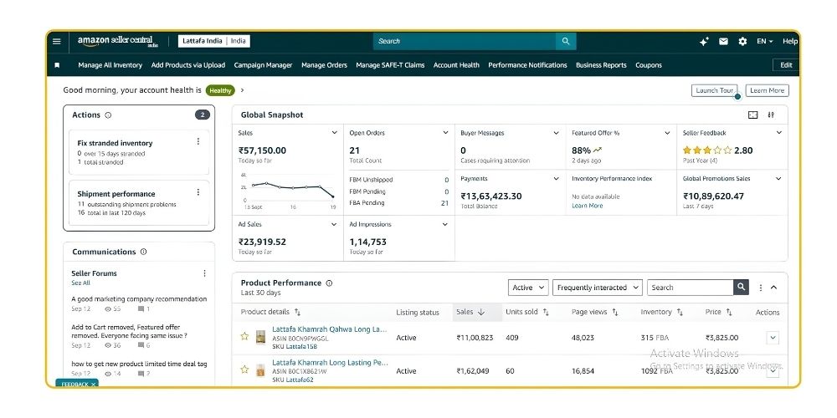
Task: Open Global Snapshot customize settings icon
Action: point(772,115)
